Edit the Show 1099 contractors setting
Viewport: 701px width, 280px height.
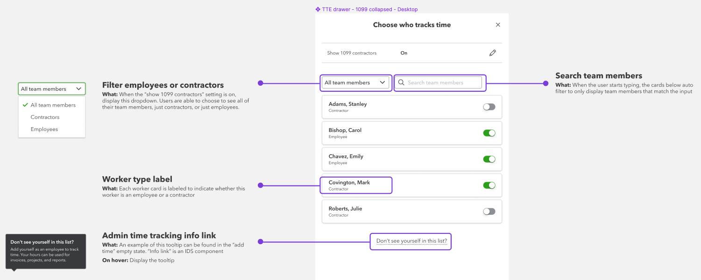[493, 53]
